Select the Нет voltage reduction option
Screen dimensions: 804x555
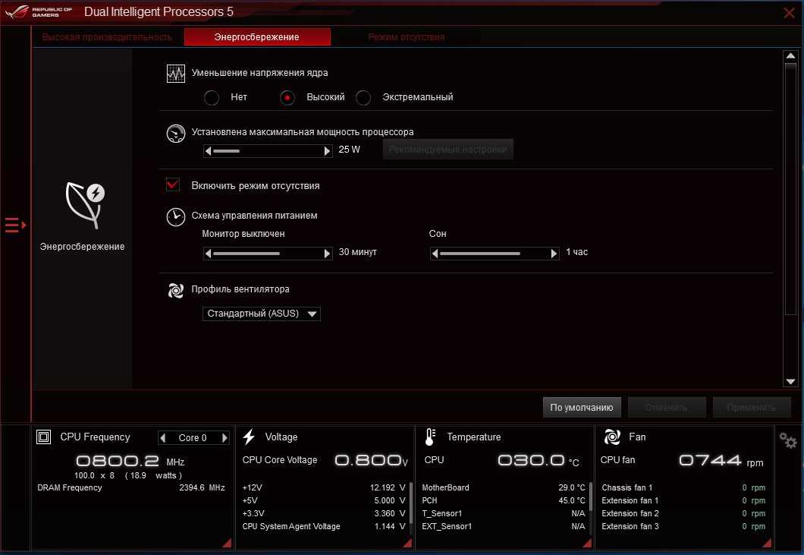click(x=212, y=97)
